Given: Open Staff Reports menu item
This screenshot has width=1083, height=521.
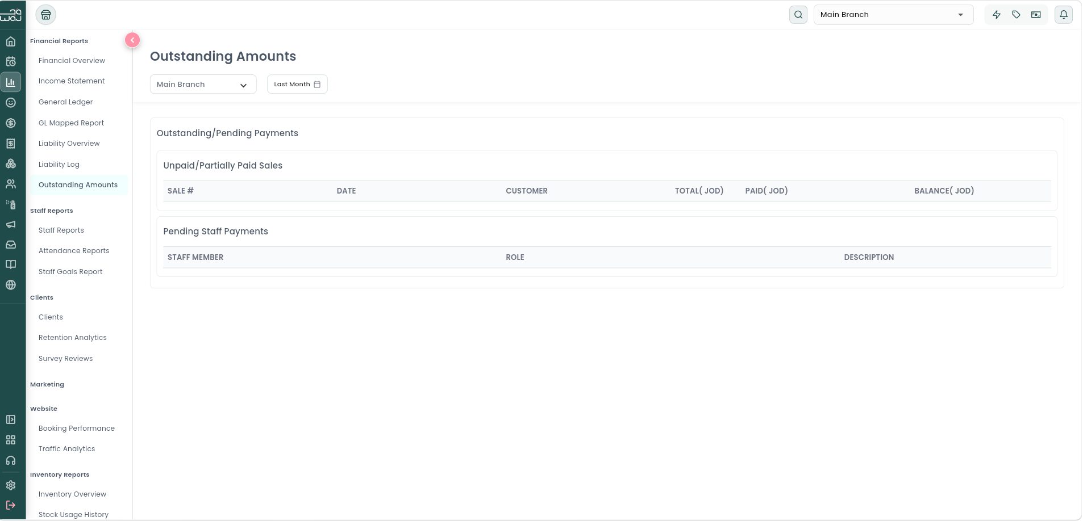Looking at the screenshot, I should [x=61, y=230].
